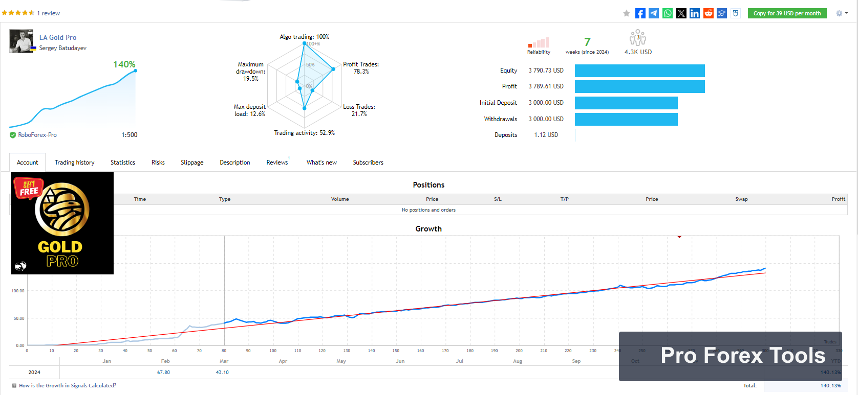Click the February growth value 67.80
858x395 pixels.
pyautogui.click(x=163, y=373)
